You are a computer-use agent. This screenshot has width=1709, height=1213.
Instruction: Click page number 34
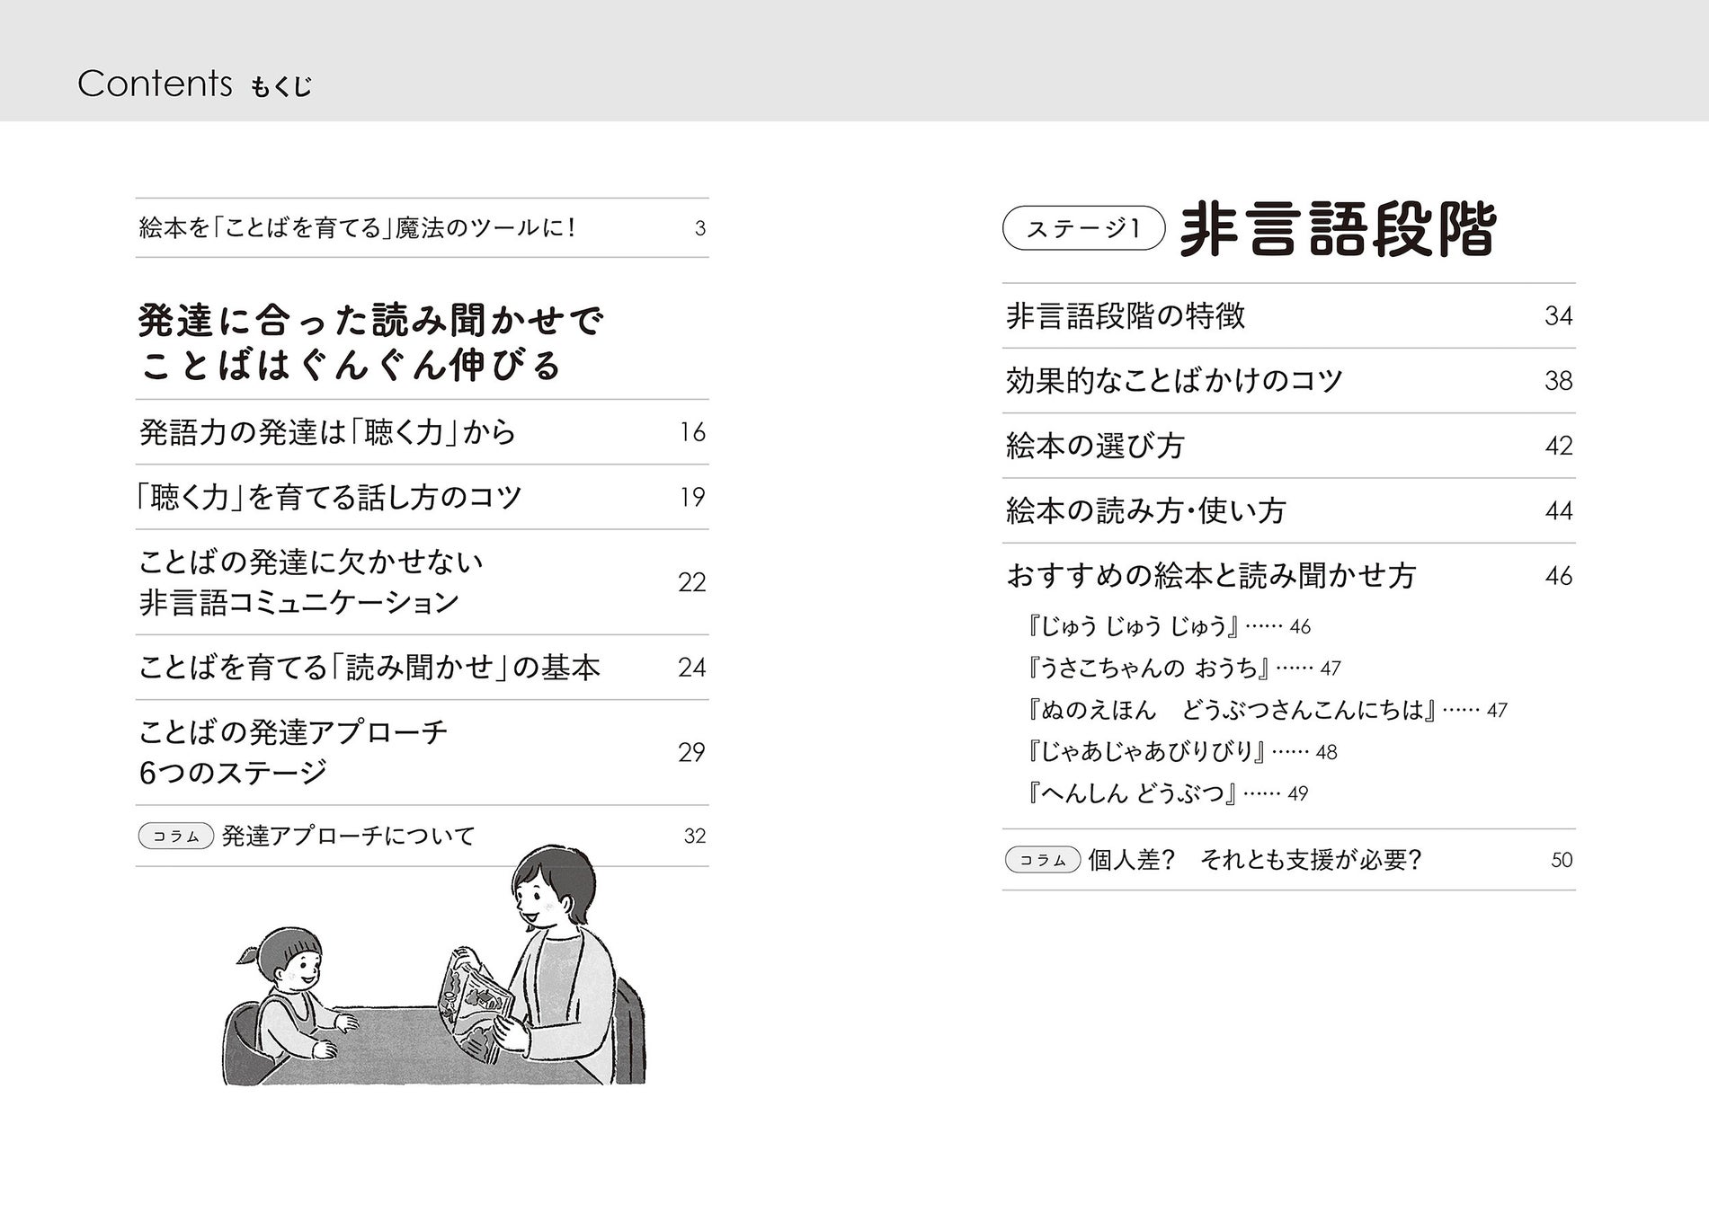[1559, 316]
